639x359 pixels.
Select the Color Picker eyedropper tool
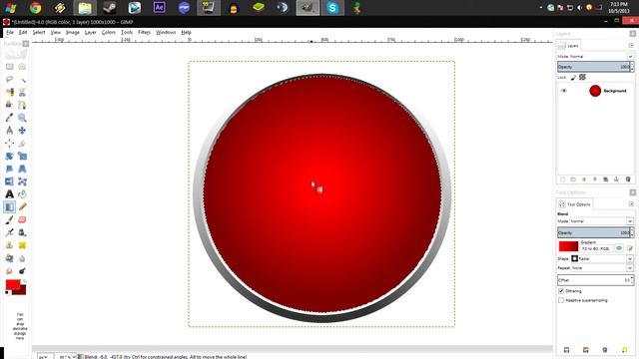coord(9,118)
